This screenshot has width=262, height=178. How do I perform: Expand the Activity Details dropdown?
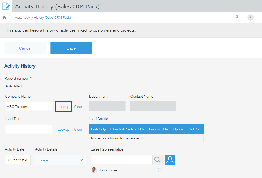[x=60, y=160]
